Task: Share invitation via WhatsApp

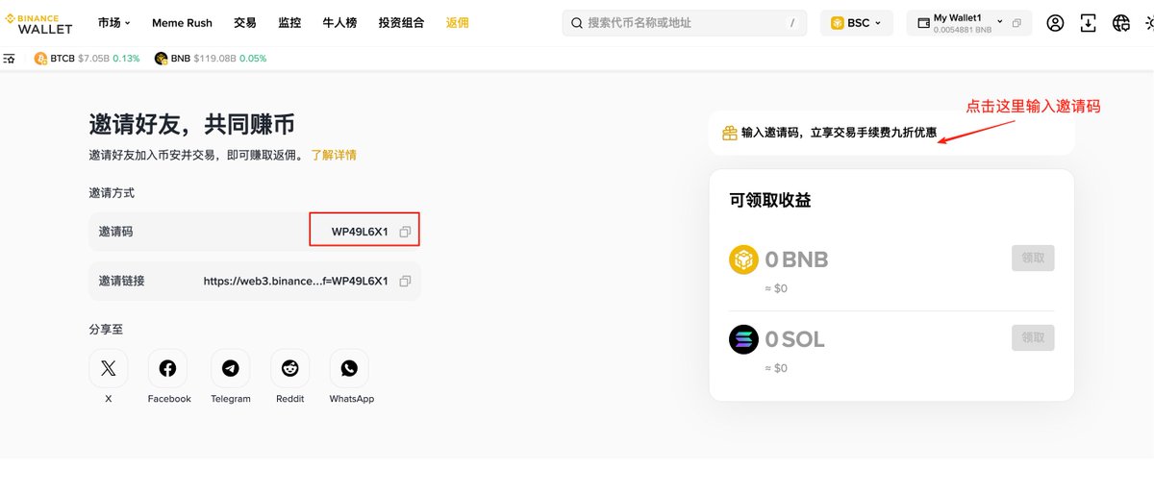Action: (x=349, y=368)
